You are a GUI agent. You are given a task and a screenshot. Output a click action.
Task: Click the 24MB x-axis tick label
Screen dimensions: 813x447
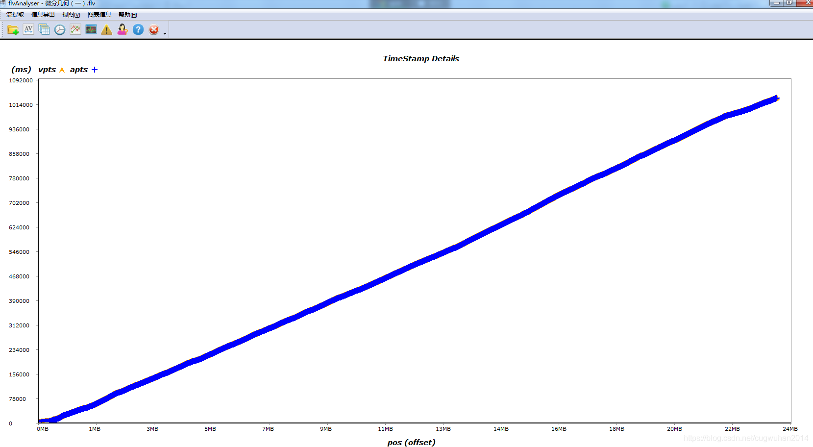point(790,429)
